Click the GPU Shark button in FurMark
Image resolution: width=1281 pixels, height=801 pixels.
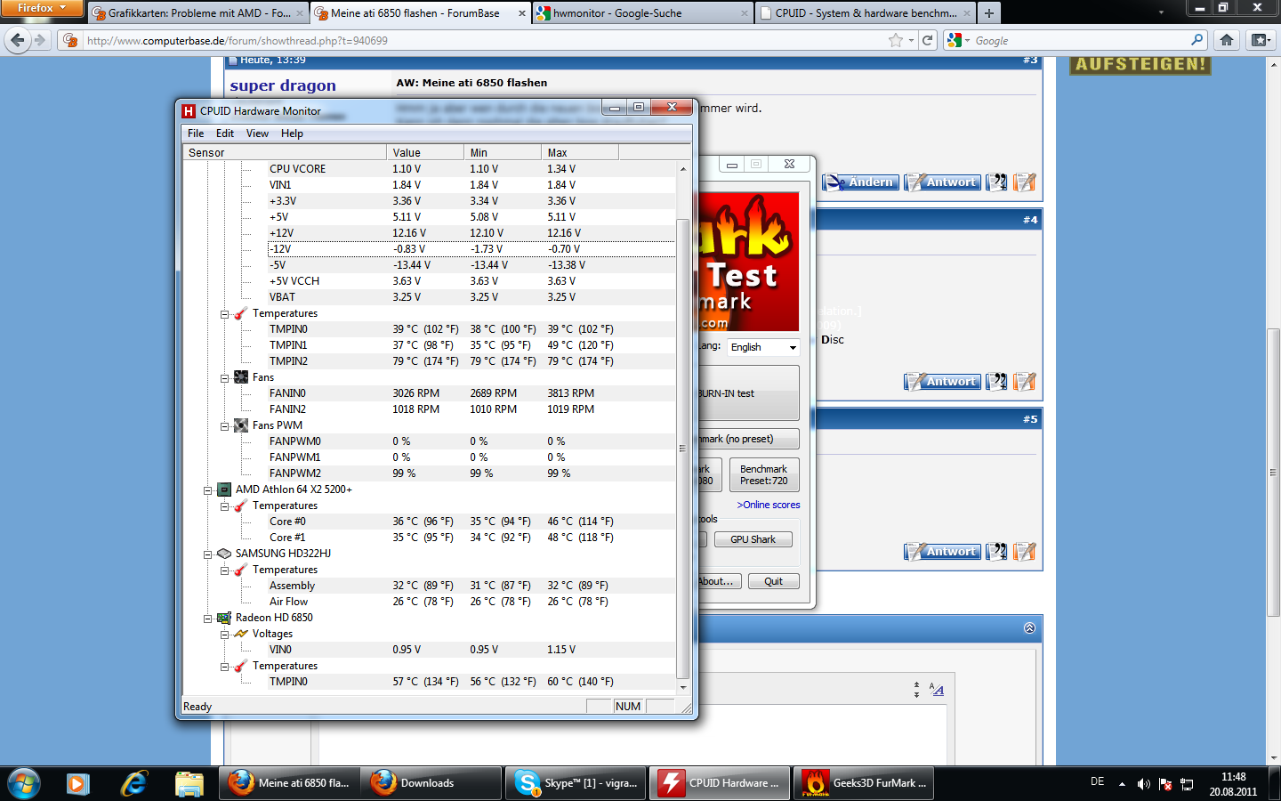(753, 539)
